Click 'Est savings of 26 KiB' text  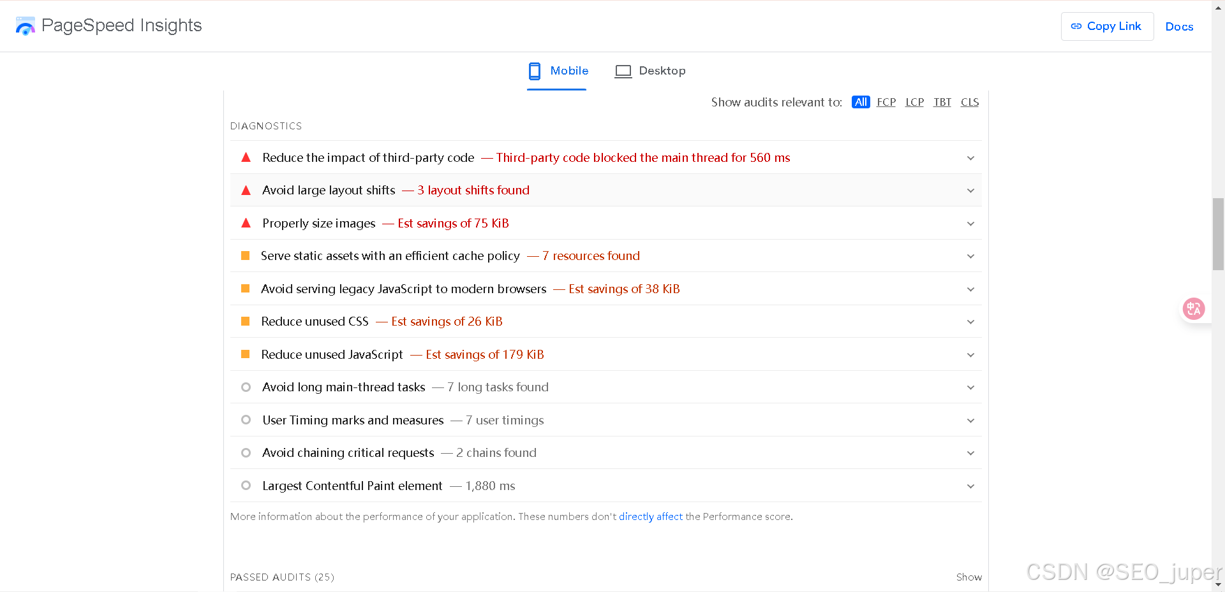(x=447, y=321)
